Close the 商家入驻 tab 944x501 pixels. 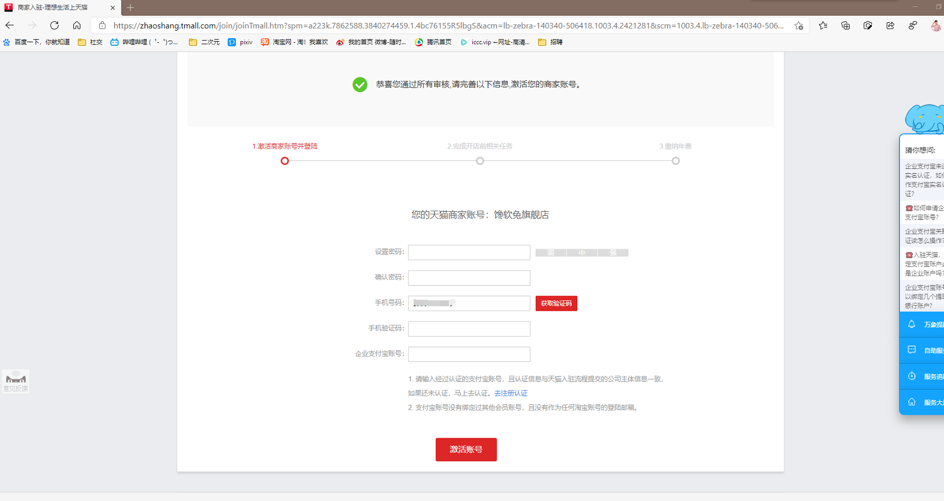pyautogui.click(x=113, y=8)
